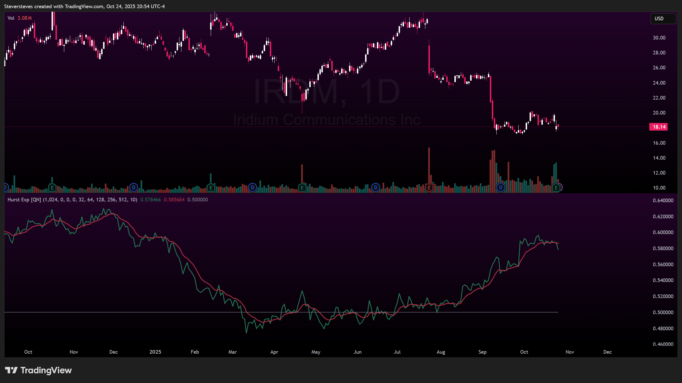Click the red Hurst value 0.585684
The height and width of the screenshot is (383, 682).
point(174,200)
